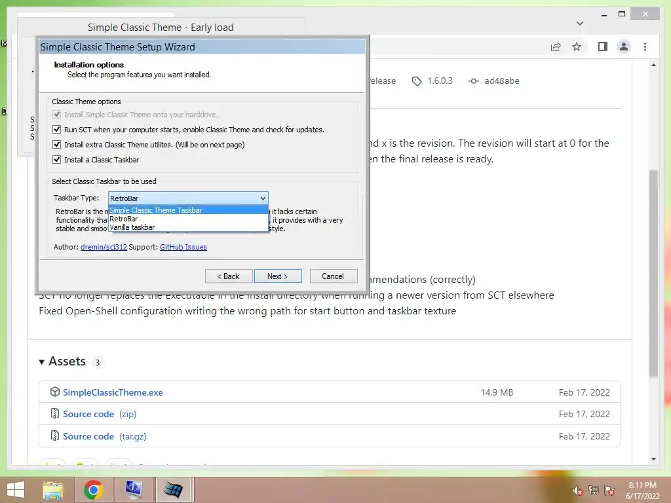Screen dimensions: 671x503
Task: Switch to the Simple Classic Theme taskbar icon
Action: (173, 490)
